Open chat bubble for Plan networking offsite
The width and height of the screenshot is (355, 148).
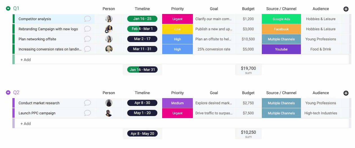click(88, 39)
